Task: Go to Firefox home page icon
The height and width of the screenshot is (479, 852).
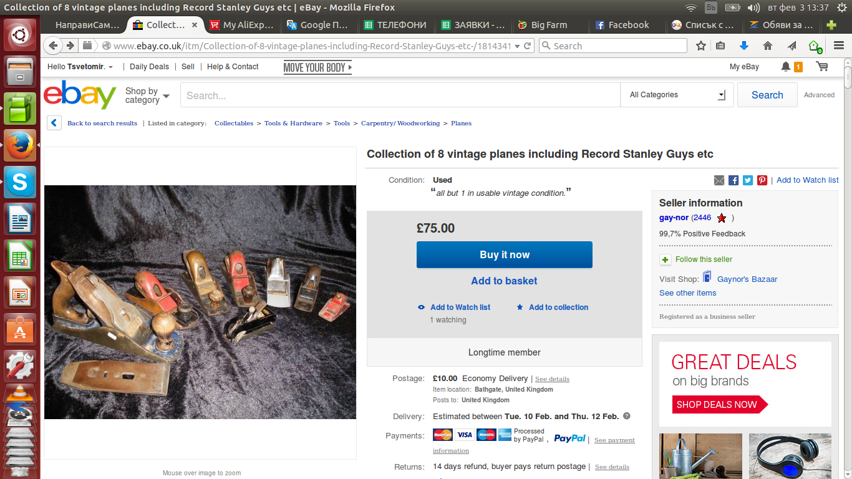Action: click(768, 46)
